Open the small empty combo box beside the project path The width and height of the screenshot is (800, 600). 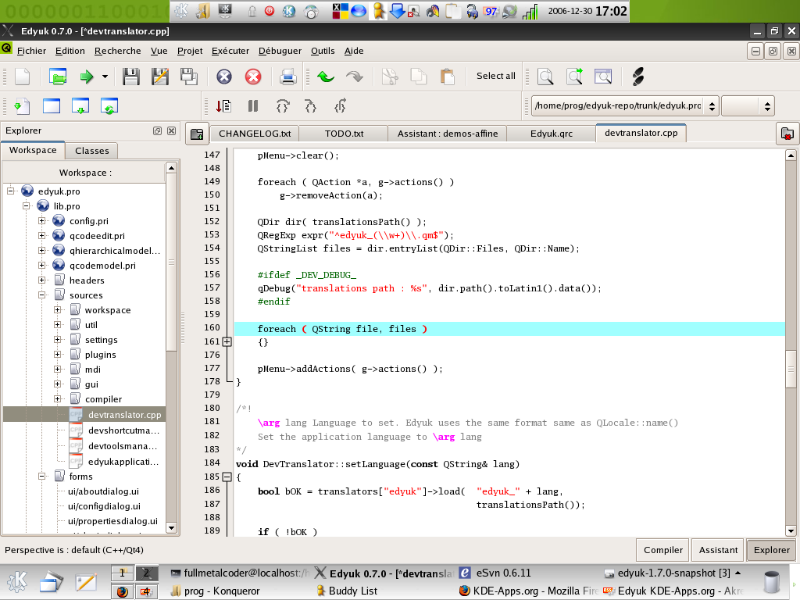coord(748,106)
